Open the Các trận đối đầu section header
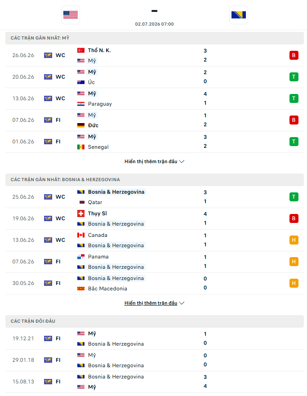 (x=155, y=321)
